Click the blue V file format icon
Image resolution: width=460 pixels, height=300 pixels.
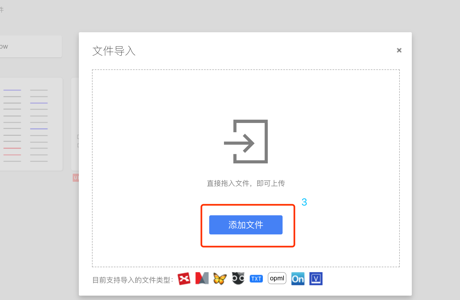coord(316,278)
